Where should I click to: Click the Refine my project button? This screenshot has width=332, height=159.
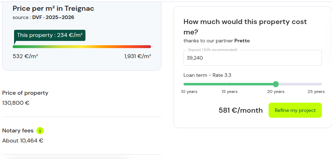click(x=295, y=110)
